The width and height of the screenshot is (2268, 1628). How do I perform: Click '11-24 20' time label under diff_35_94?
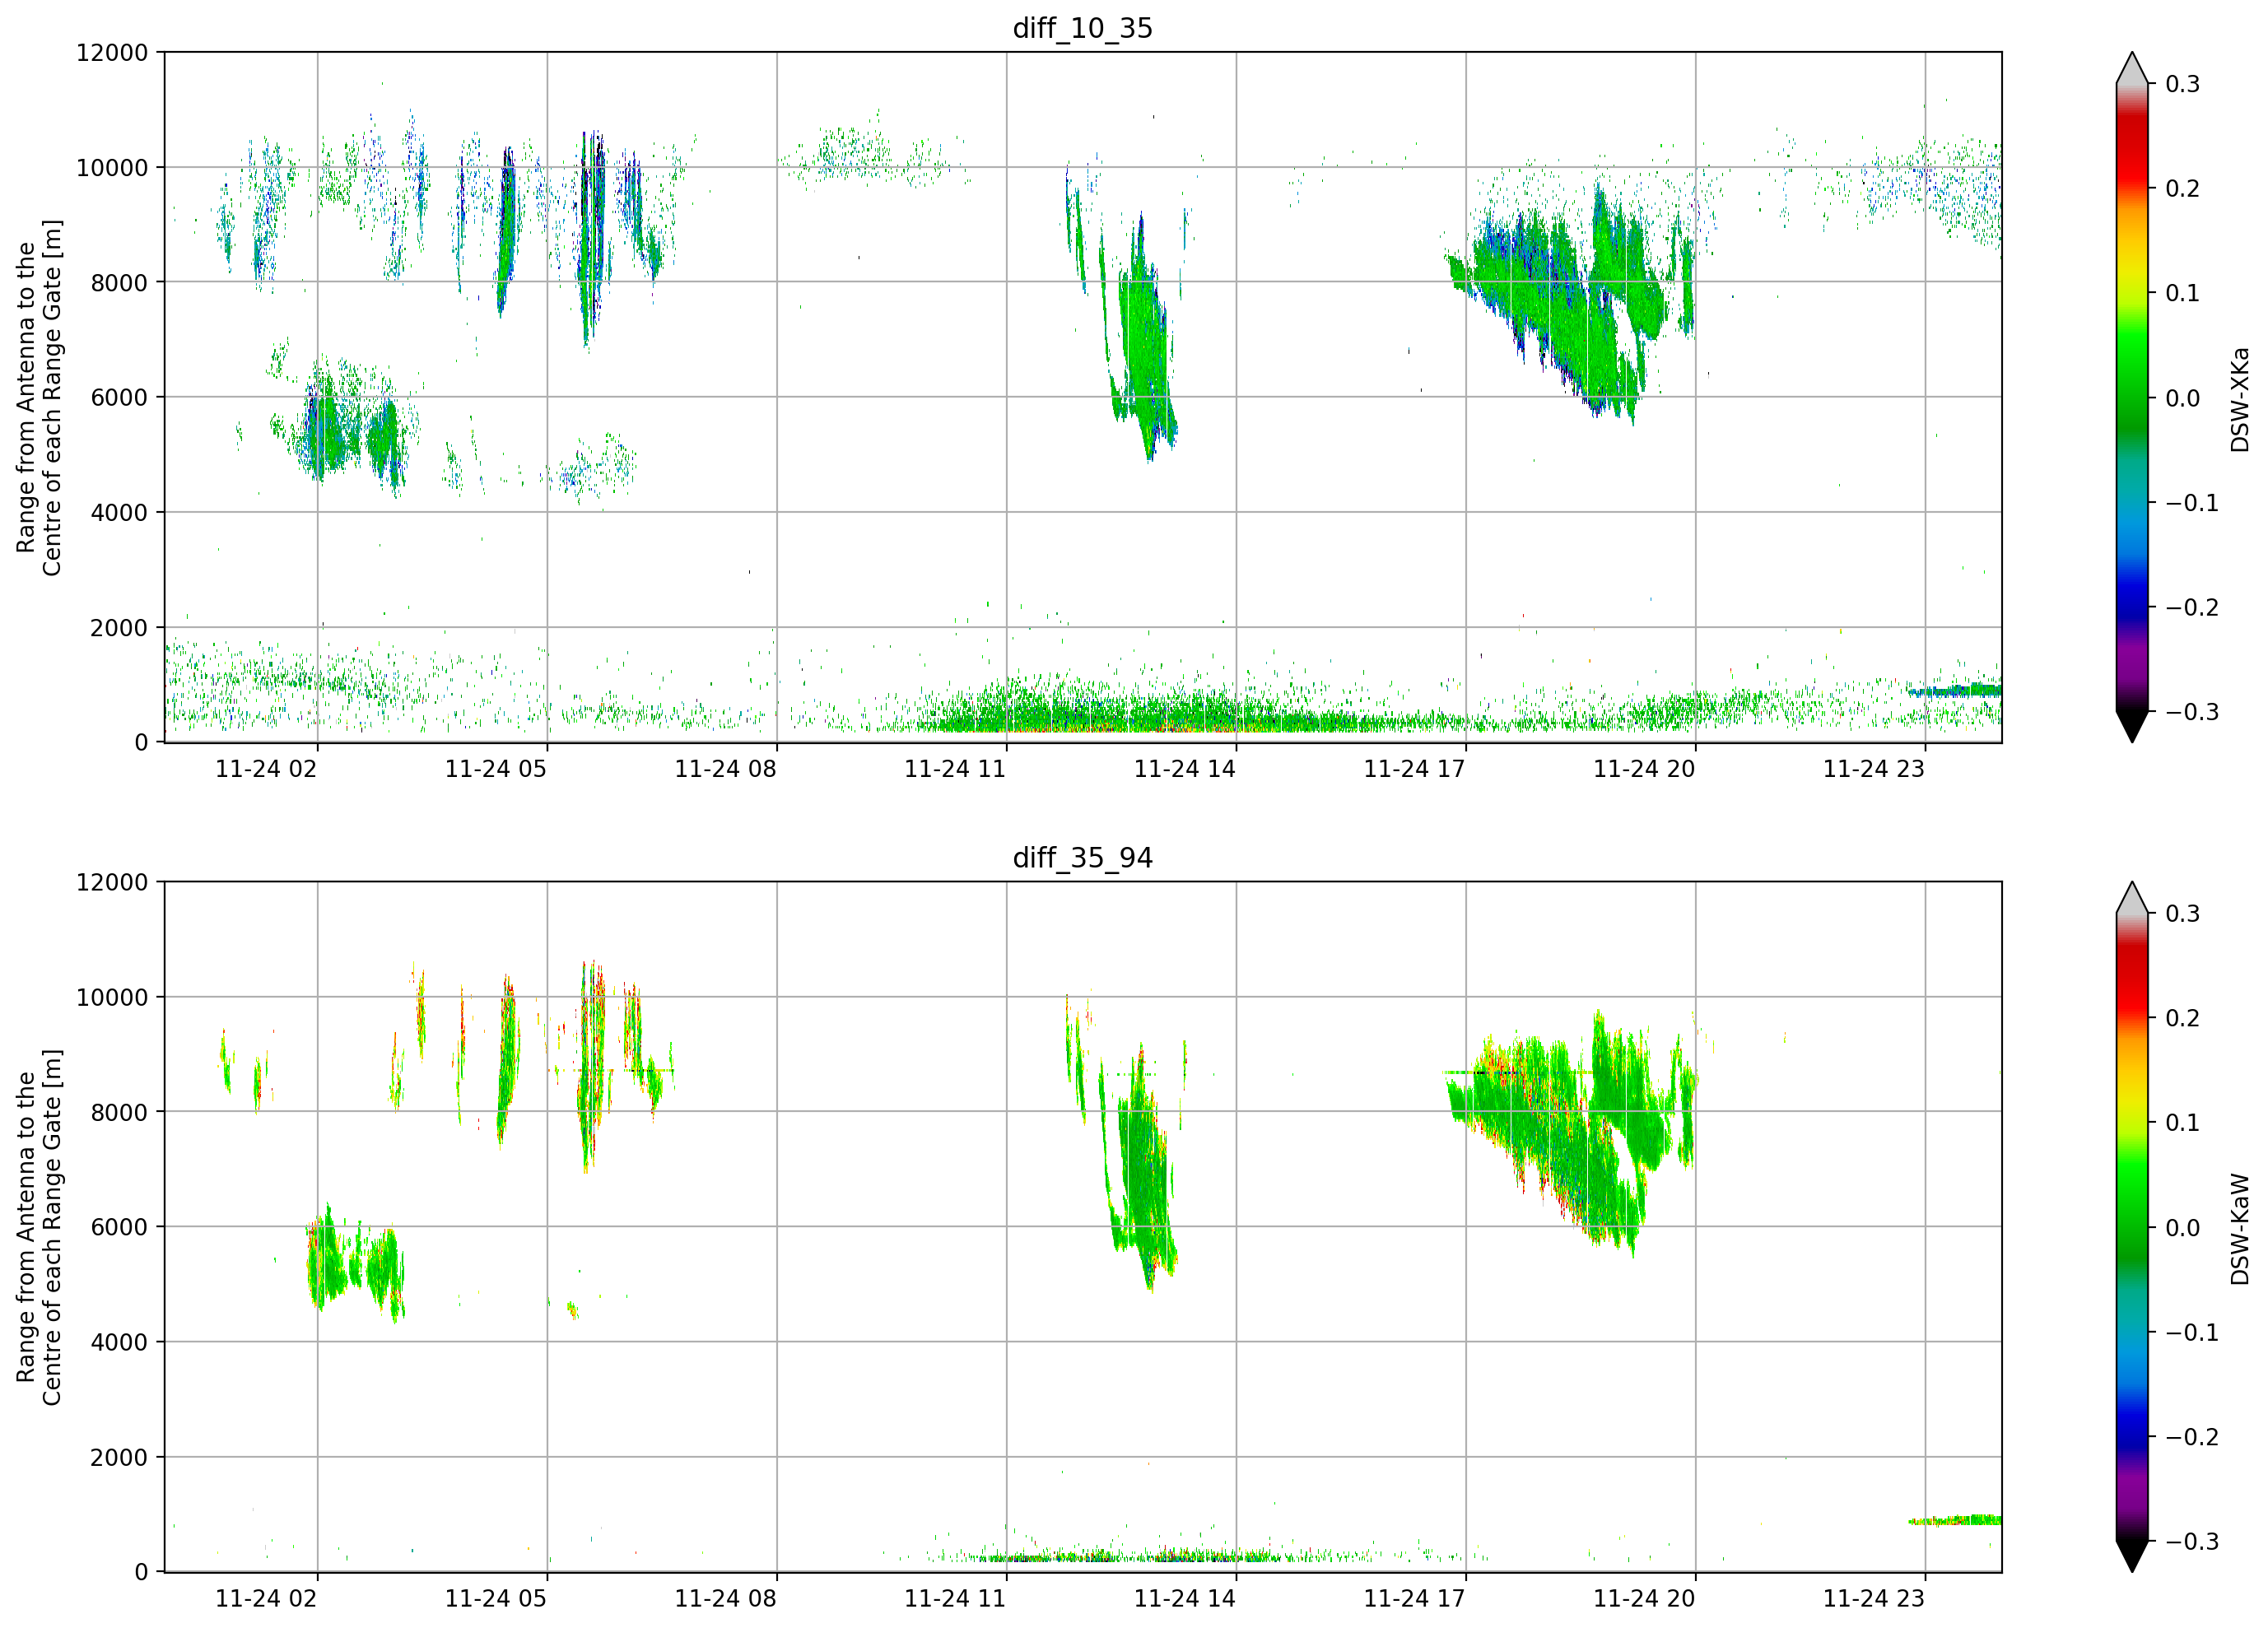(1645, 1599)
